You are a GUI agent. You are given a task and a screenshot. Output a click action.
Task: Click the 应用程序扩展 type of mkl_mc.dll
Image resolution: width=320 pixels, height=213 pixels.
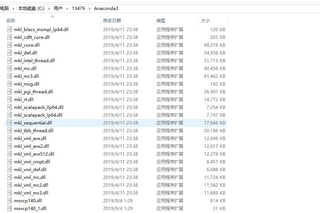click(x=170, y=68)
